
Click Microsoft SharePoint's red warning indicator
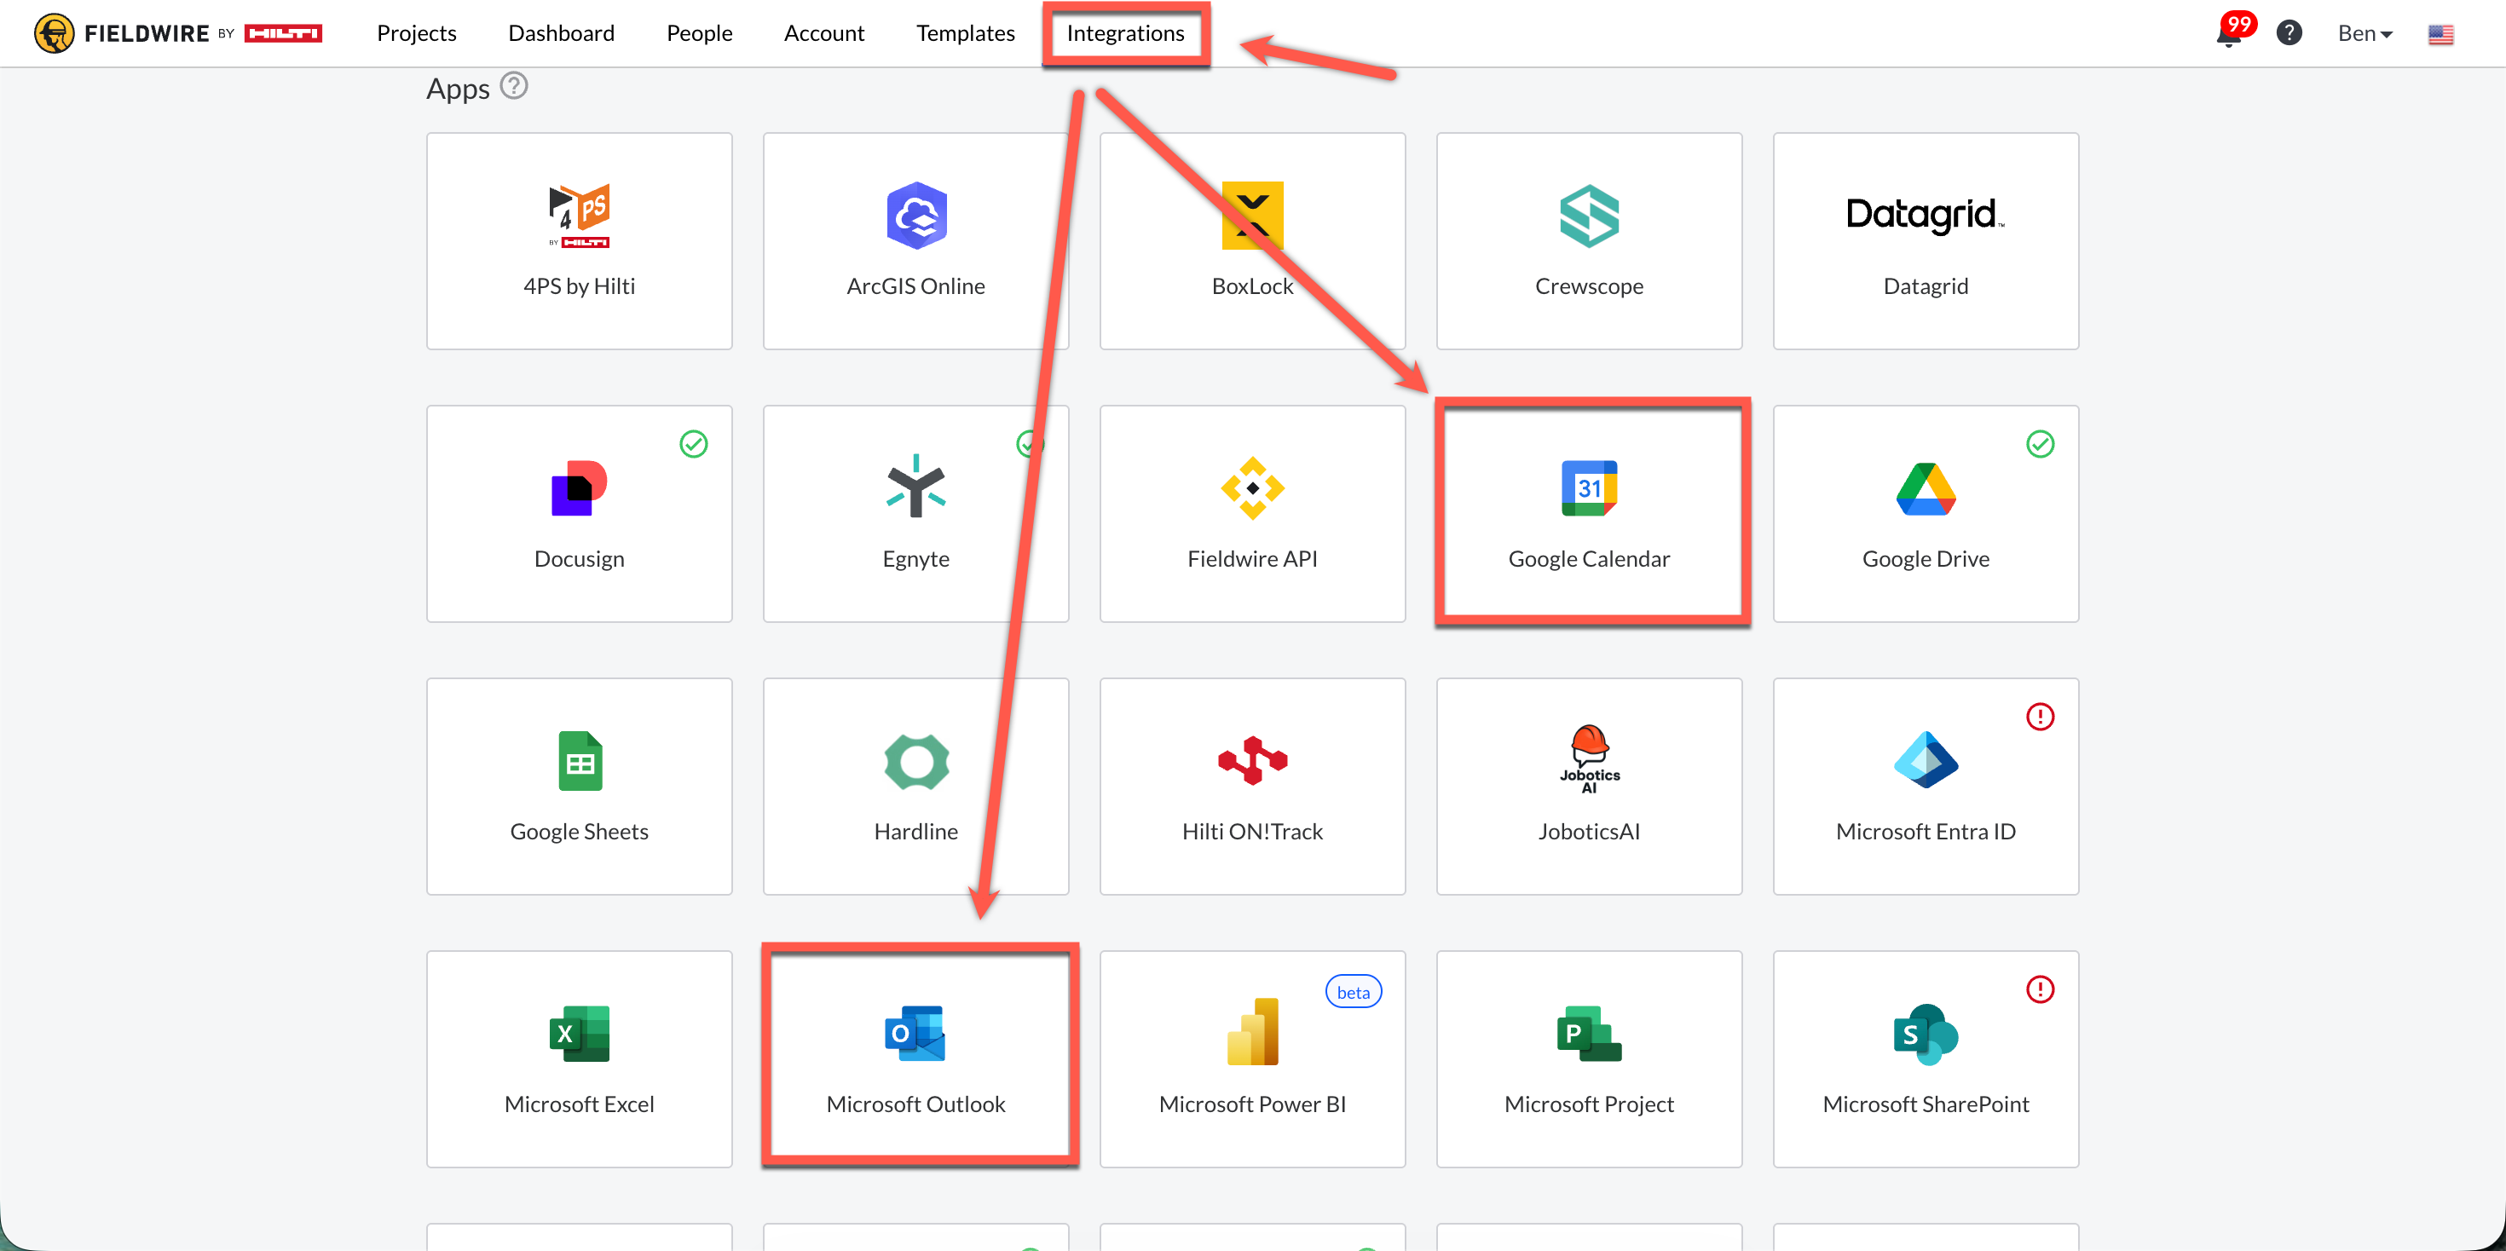point(2040,989)
